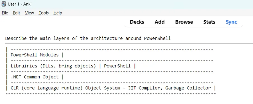Open the Tools menu
253x104 pixels.
coord(44,13)
